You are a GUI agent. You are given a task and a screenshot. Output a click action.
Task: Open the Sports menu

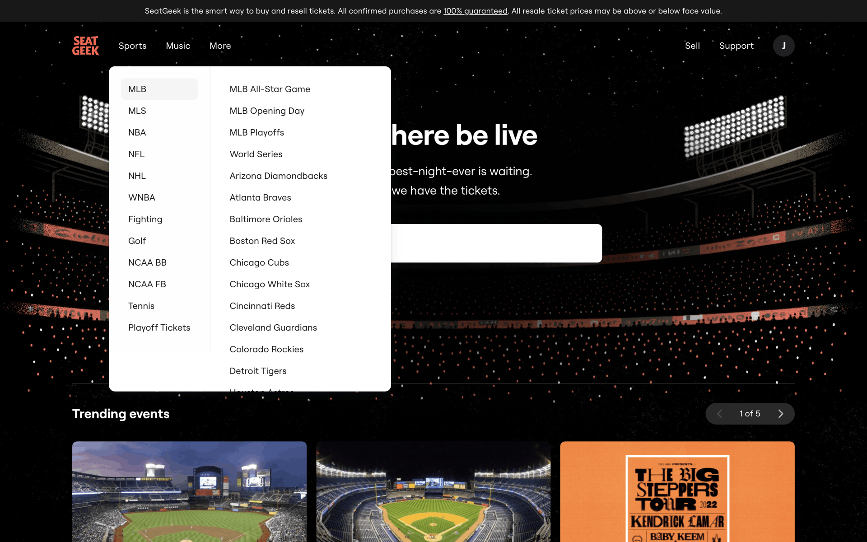(132, 46)
